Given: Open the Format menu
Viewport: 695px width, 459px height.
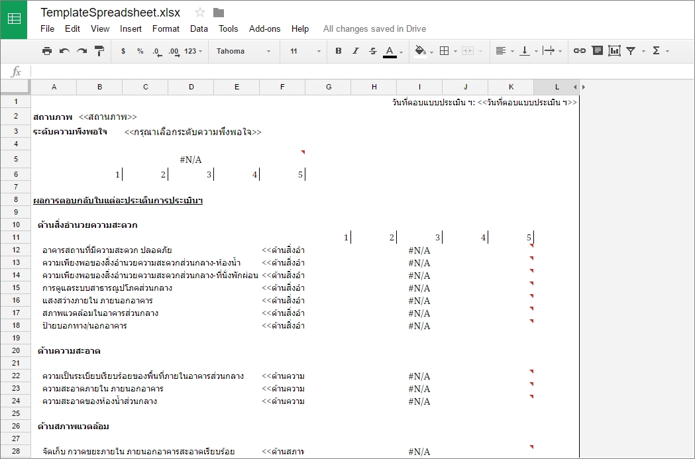Looking at the screenshot, I should click(166, 28).
